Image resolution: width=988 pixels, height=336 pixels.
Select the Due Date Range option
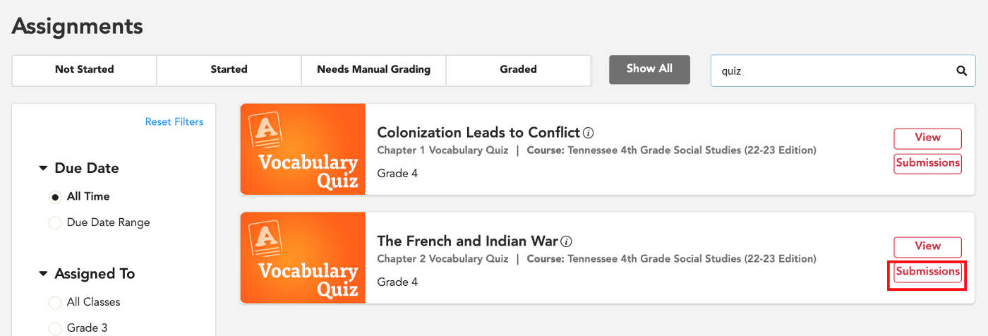click(x=56, y=223)
